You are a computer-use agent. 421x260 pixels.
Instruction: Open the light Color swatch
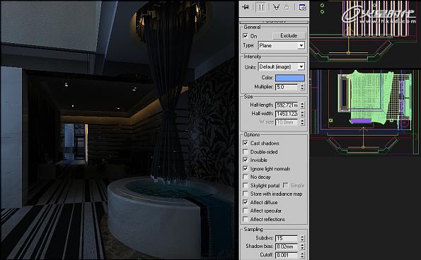290,78
